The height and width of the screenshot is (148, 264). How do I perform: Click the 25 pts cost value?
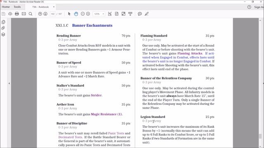(210, 117)
